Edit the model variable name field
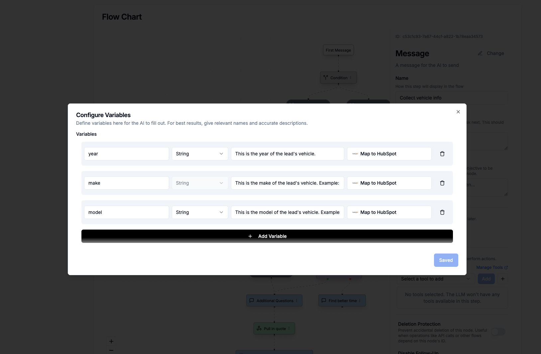541x354 pixels. pos(127,212)
